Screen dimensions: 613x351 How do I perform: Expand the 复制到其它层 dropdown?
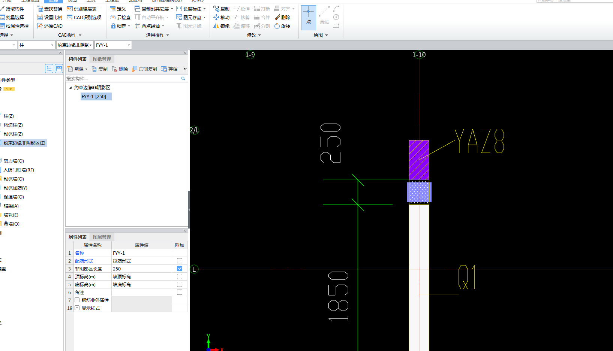[172, 9]
